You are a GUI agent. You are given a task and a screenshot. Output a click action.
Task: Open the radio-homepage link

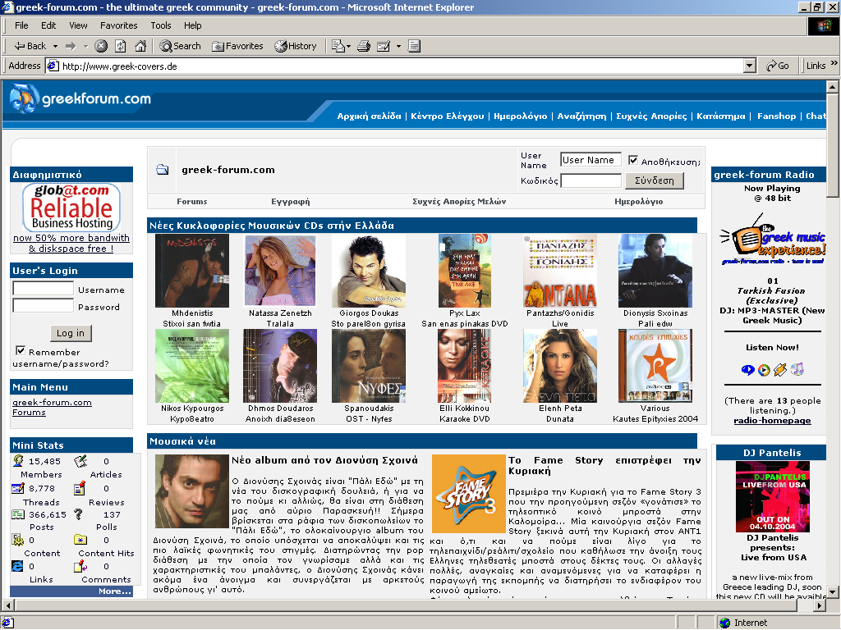(x=772, y=421)
